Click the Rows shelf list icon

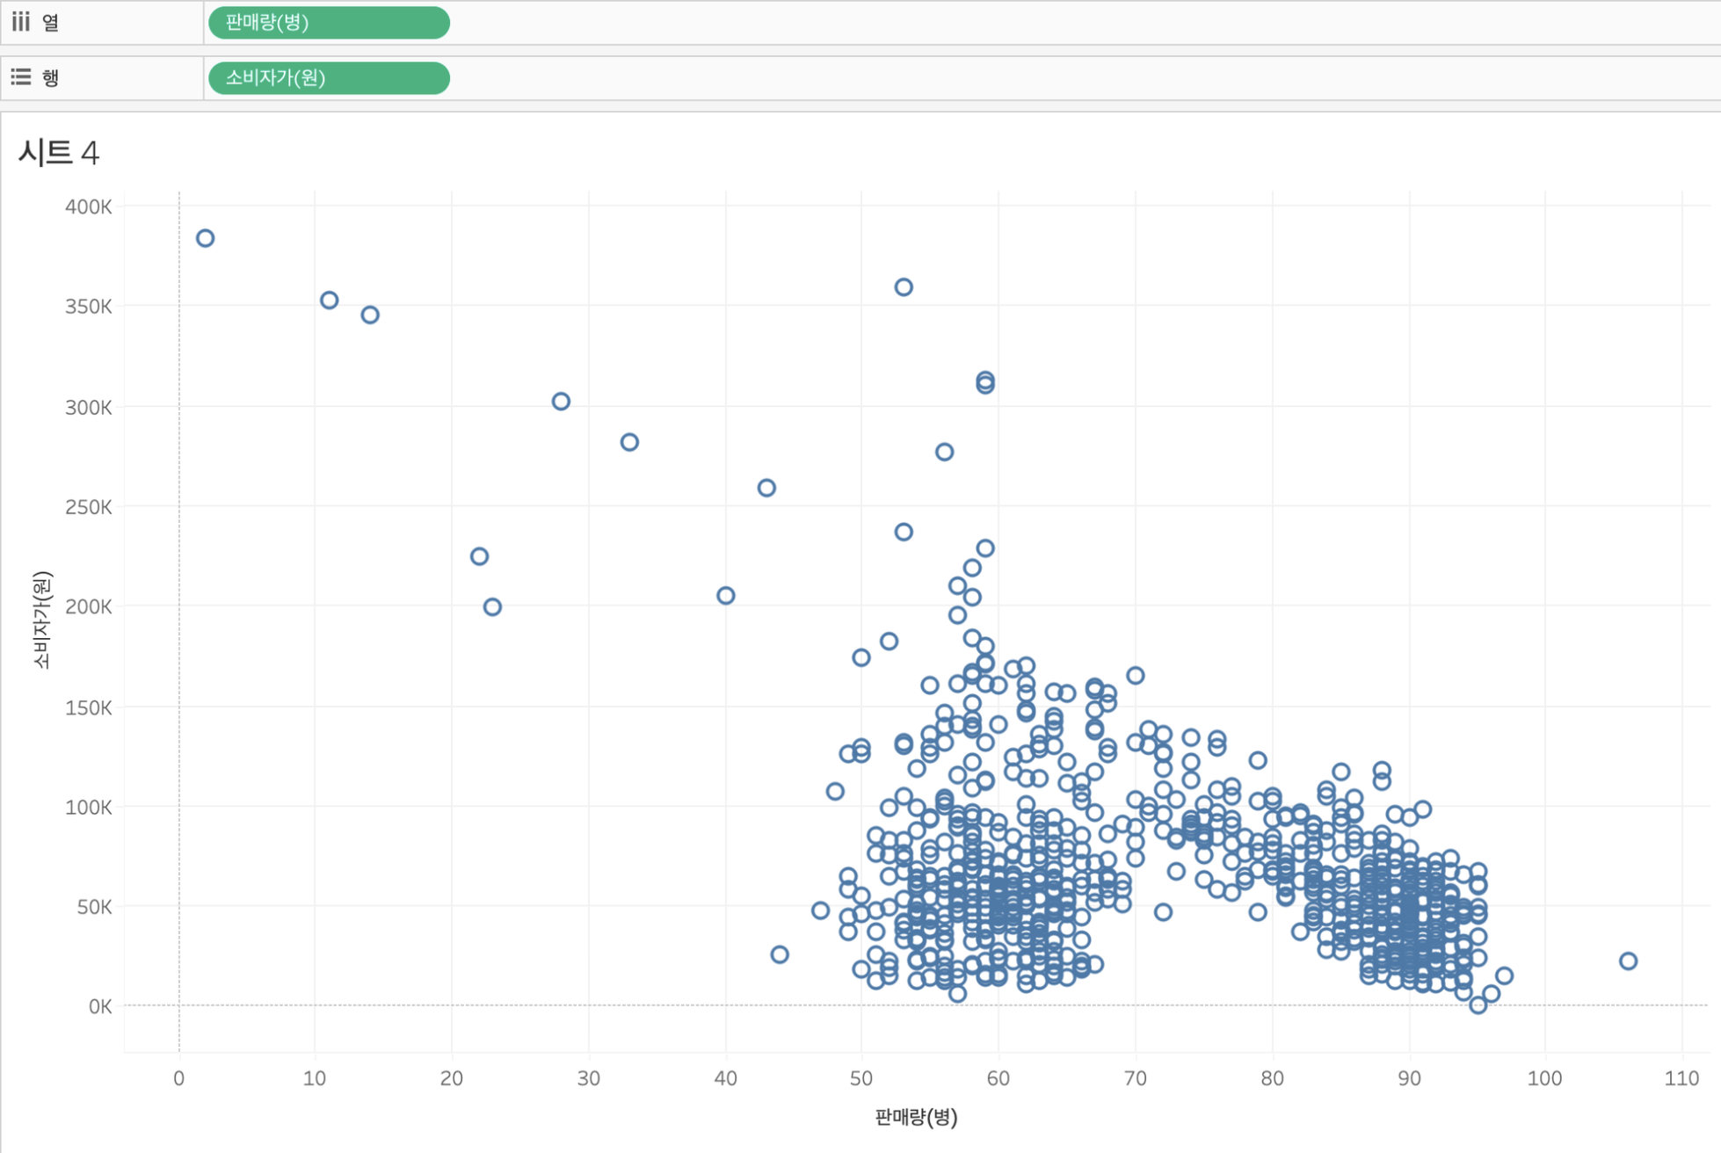[x=20, y=77]
